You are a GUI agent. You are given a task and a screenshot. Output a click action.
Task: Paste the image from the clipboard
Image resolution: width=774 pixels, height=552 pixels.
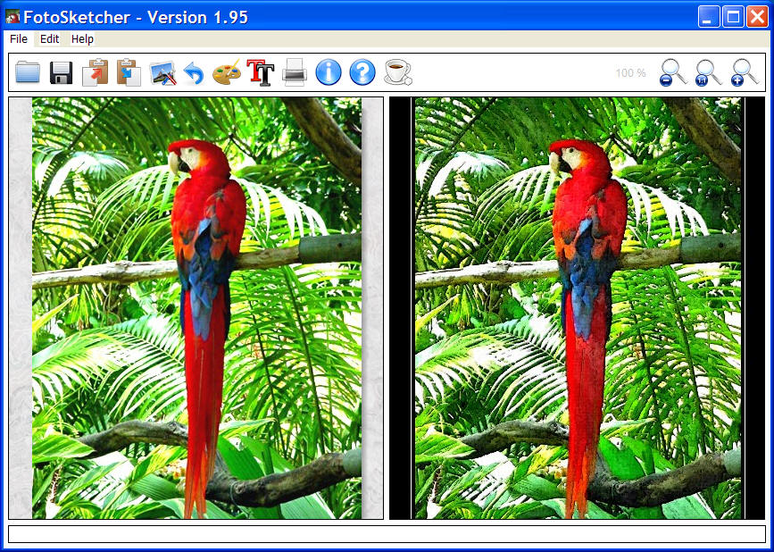pyautogui.click(x=129, y=72)
